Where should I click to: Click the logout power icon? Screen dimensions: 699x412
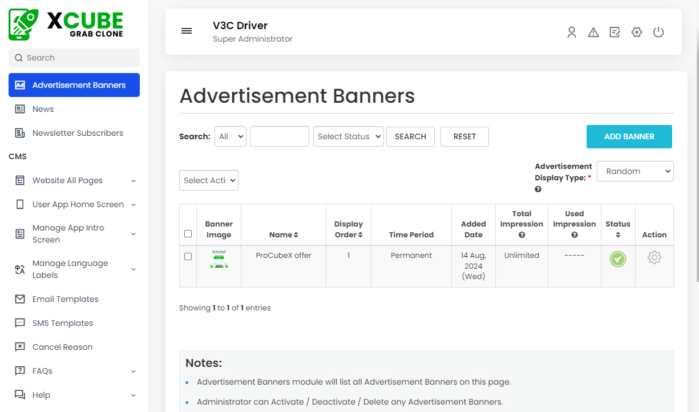[658, 32]
